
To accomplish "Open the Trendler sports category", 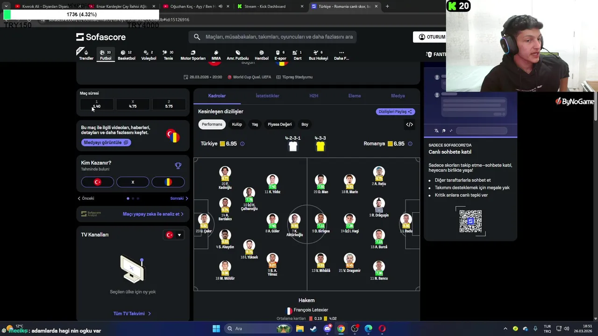I will click(x=86, y=55).
